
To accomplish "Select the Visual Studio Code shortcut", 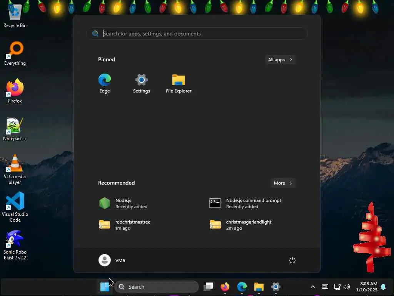I will pyautogui.click(x=15, y=207).
